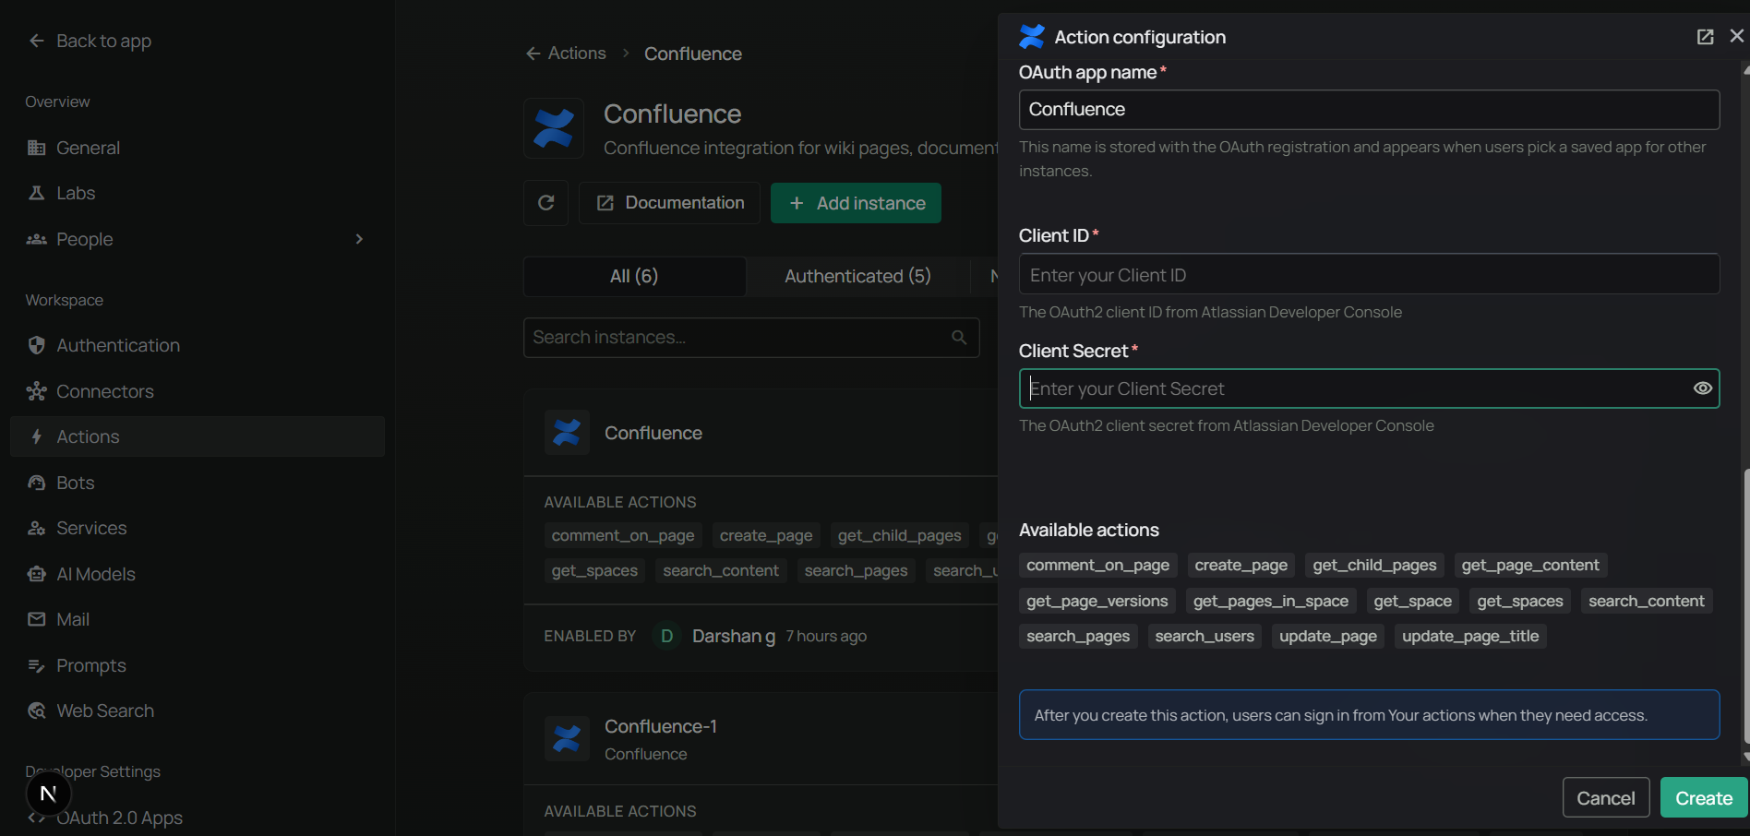The image size is (1750, 836).
Task: Click the Connectors nodes icon
Action: tap(37, 391)
